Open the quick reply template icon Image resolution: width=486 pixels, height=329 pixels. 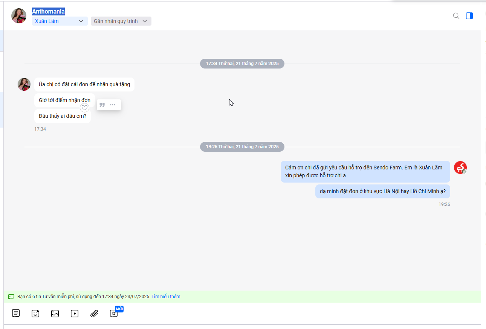(16, 313)
